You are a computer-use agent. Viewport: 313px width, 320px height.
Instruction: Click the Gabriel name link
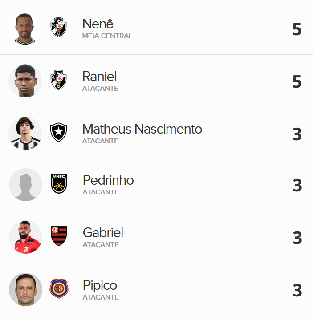103,233
